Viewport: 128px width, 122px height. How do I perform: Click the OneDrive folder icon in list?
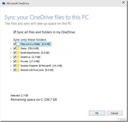click(x=18, y=57)
